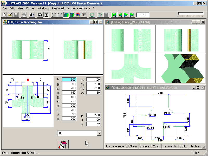This screenshot has width=208, height=156.
Task: Go to the next pattern page
Action: pos(126,15)
